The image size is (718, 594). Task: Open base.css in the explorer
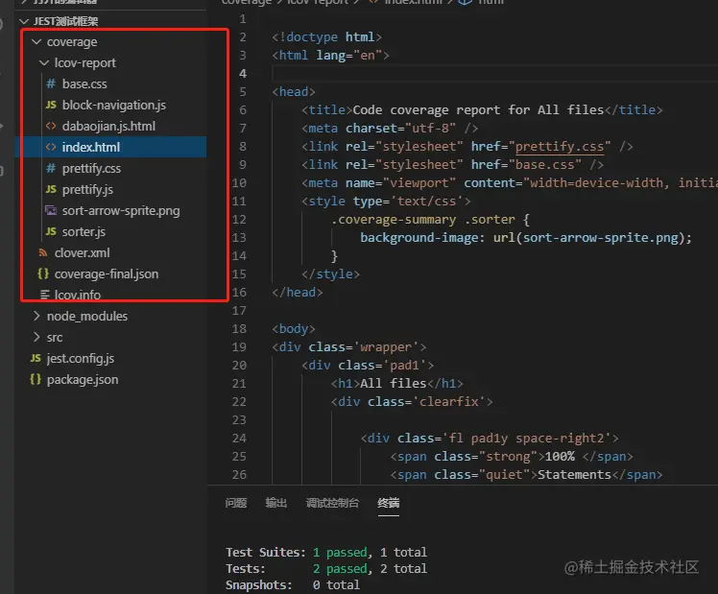click(x=84, y=84)
